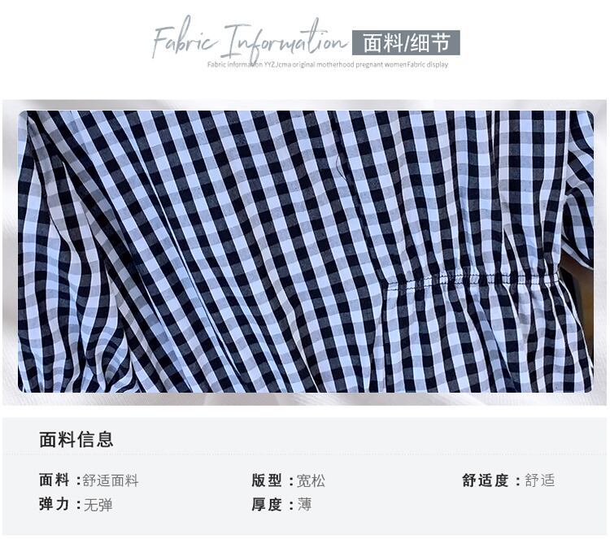Screen dimensions: 610x539
Task: Open the plaid fabric close-up photo
Action: [306, 251]
